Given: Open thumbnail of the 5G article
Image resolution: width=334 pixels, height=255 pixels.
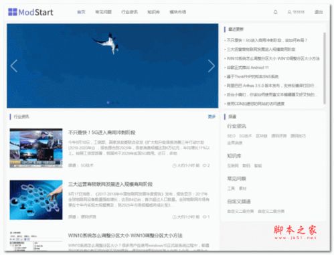Looking at the screenshot, I should click(x=36, y=148).
